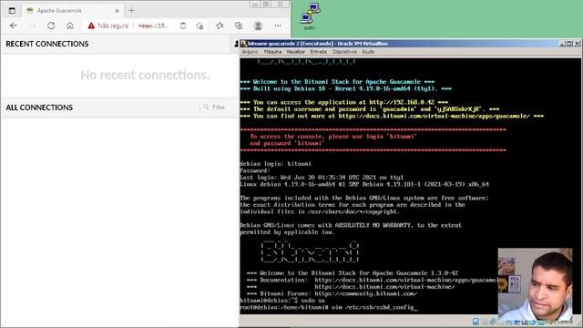Image resolution: width=583 pixels, height=328 pixels.
Task: Close the Apache Guacamole tab
Action: point(118,11)
